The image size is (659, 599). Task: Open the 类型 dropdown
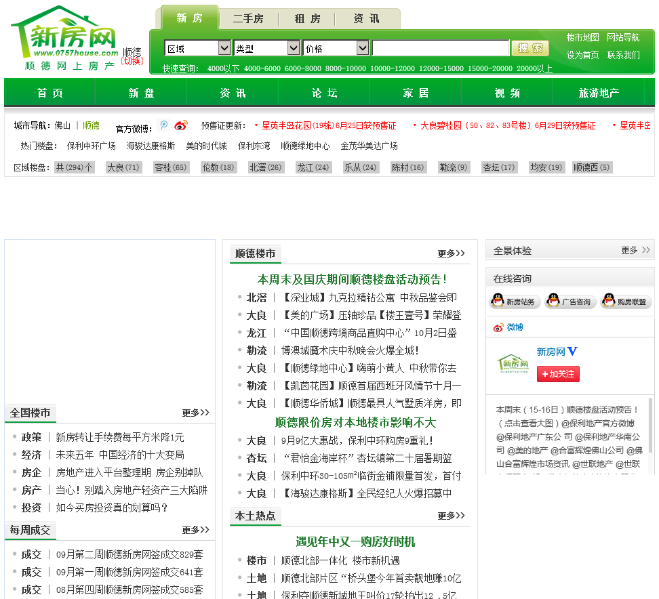point(266,48)
